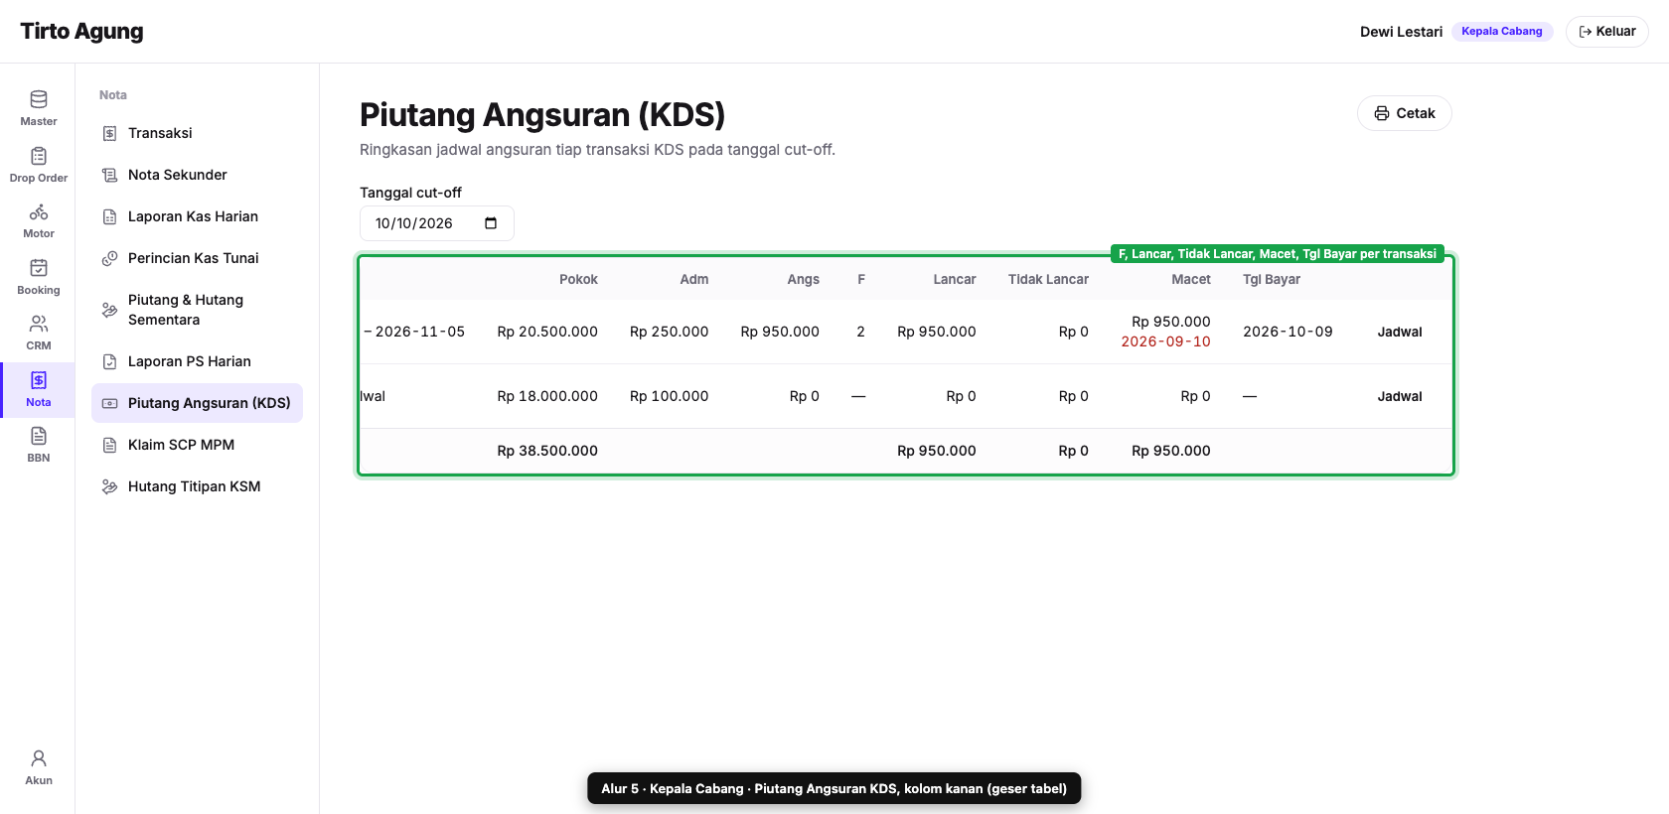Screen dimensions: 1669x814
Task: Open Jadwal for the Rp 18.000.000 row
Action: pyautogui.click(x=1400, y=396)
